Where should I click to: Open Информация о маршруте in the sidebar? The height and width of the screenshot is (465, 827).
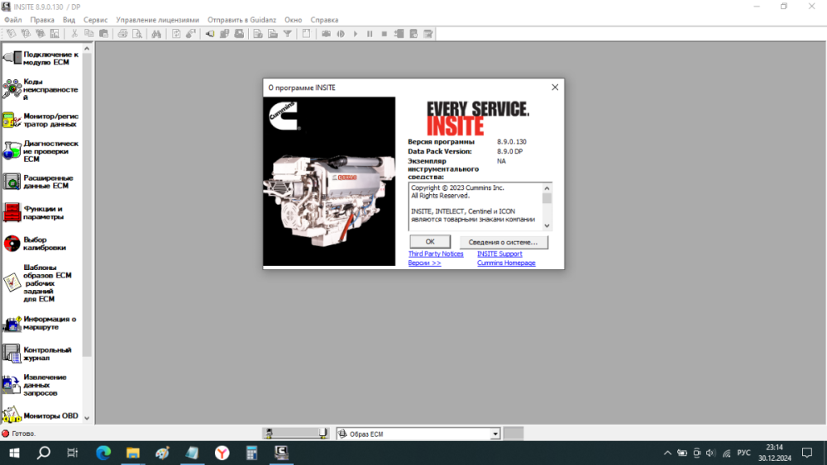(x=41, y=323)
